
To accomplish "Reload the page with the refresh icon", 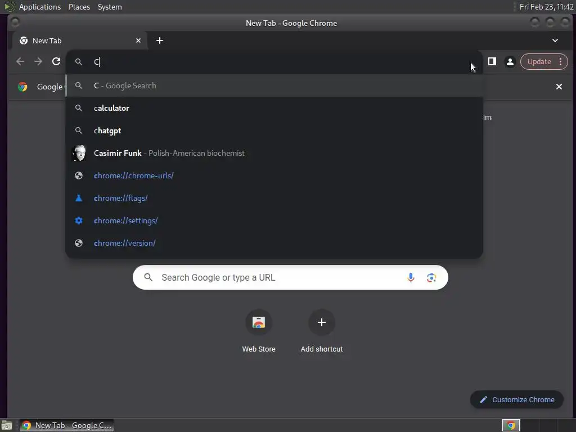I will pos(56,61).
